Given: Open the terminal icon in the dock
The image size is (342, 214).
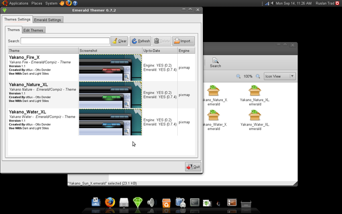Looking at the screenshot, I should [194, 203].
